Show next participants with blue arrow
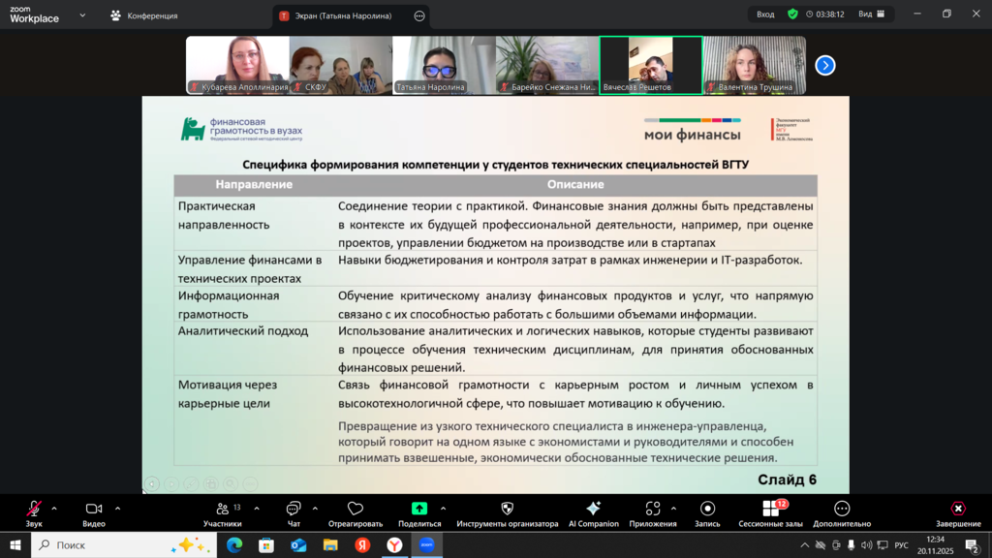This screenshot has width=992, height=558. (x=824, y=65)
